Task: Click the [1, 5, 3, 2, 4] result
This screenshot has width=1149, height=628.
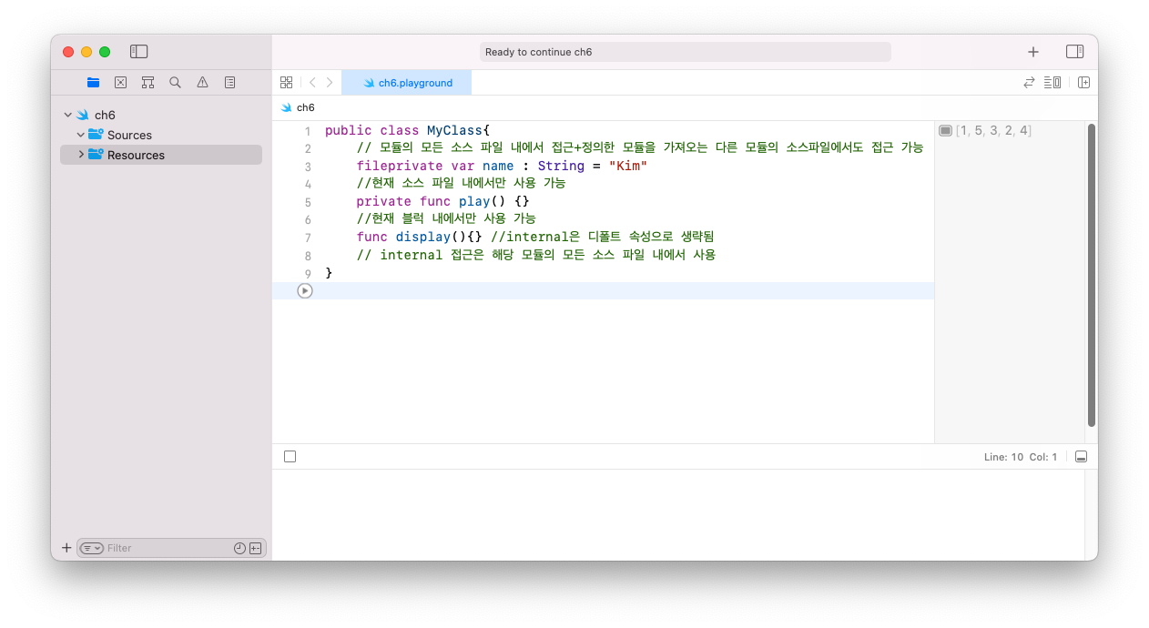Action: (x=993, y=131)
